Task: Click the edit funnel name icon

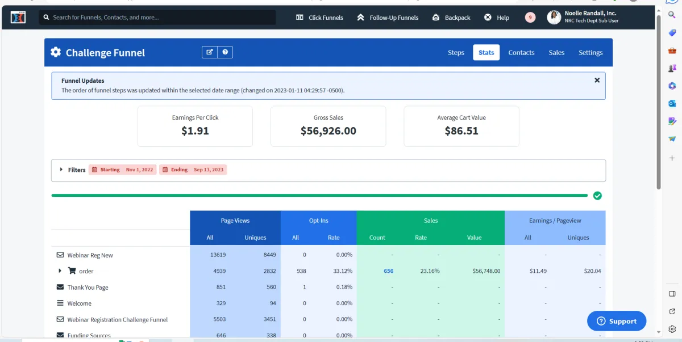Action: [x=210, y=52]
